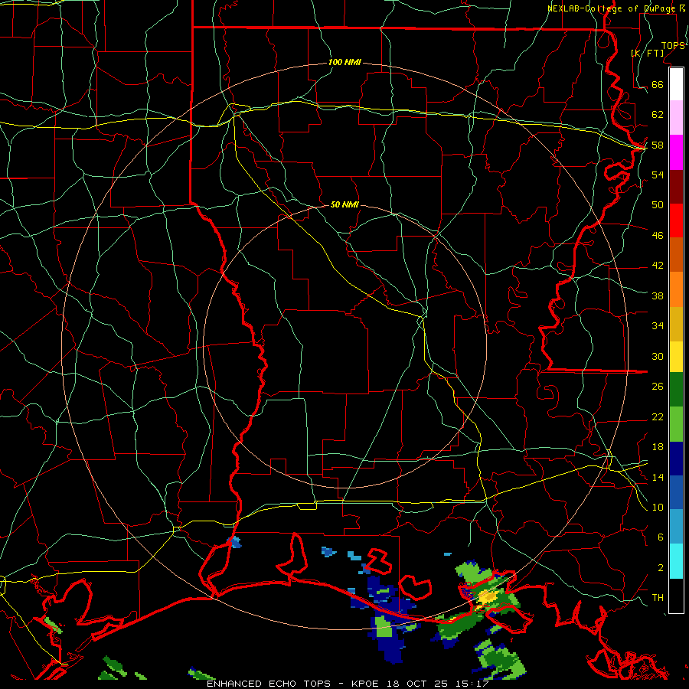The width and height of the screenshot is (689, 689).
Task: Click the light pink legend swatch
Action: (x=676, y=117)
